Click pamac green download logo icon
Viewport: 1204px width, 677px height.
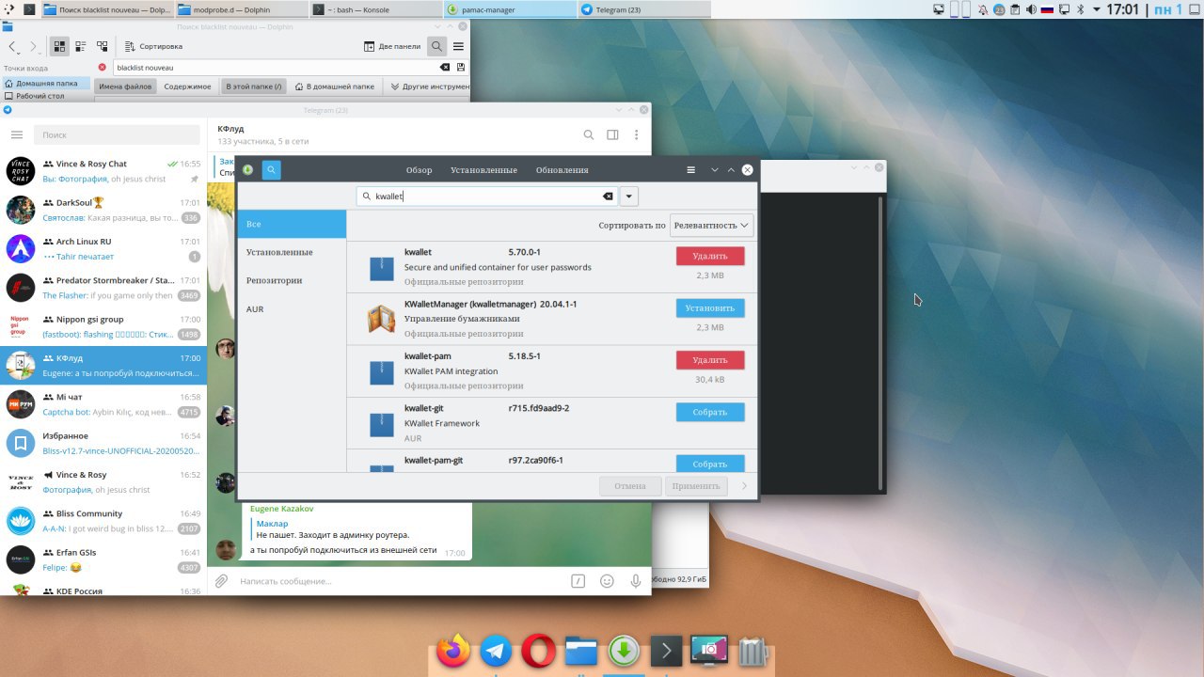pyautogui.click(x=247, y=170)
